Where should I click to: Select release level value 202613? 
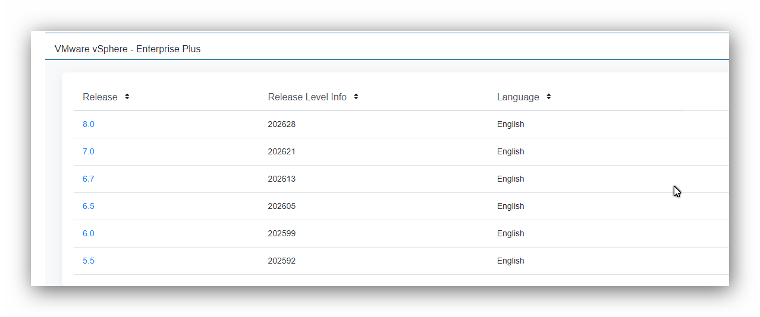tap(282, 179)
